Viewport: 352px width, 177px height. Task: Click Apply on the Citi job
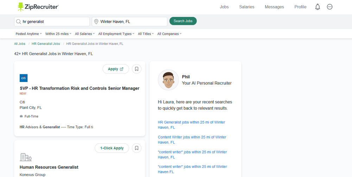click(115, 69)
